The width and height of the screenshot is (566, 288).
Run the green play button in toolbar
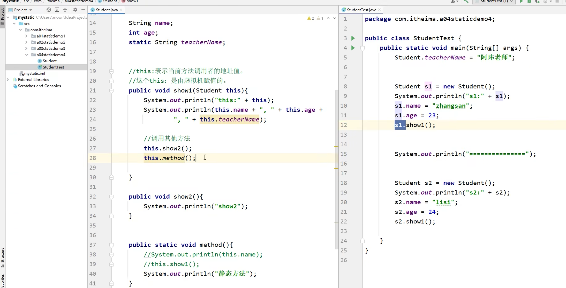coord(521,2)
